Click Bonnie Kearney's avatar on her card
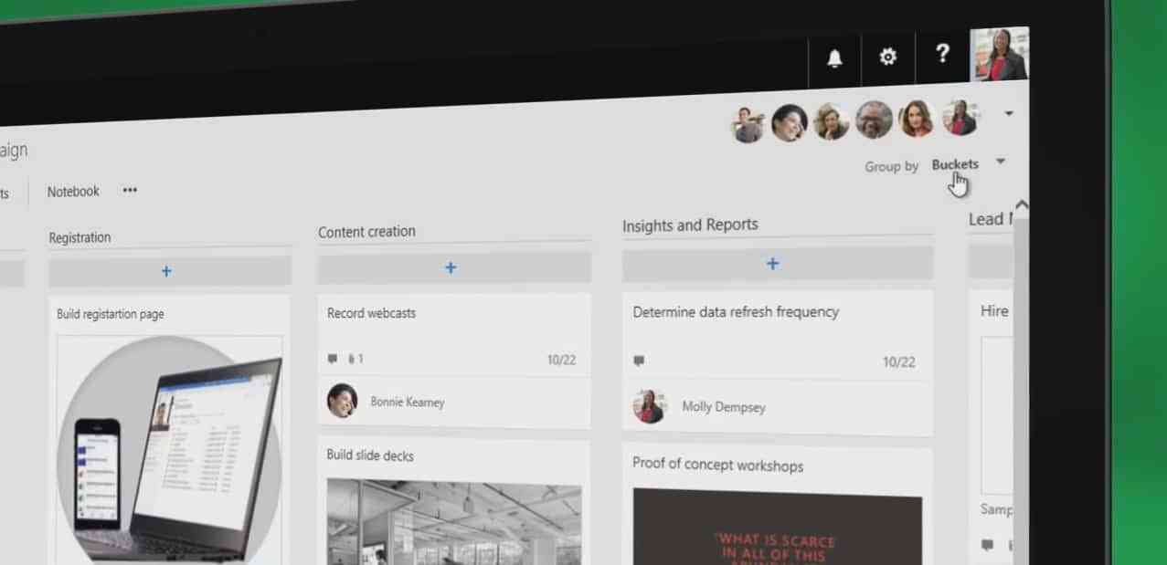Image resolution: width=1167 pixels, height=565 pixels. [x=342, y=401]
